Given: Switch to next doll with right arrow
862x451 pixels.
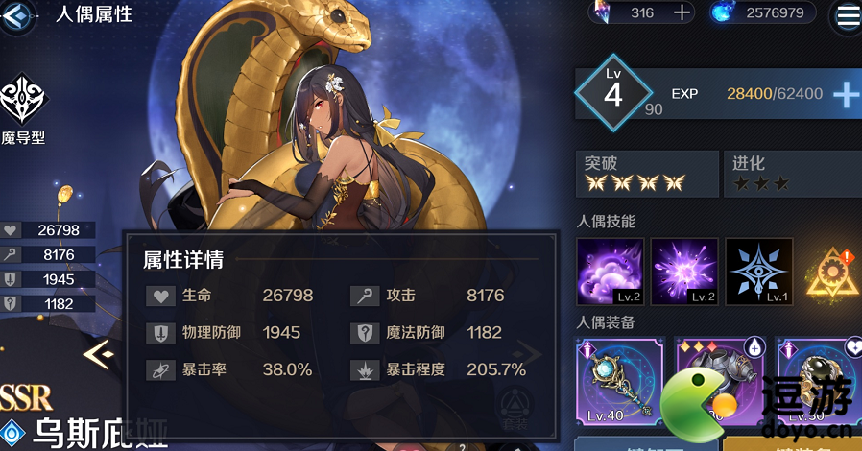Looking at the screenshot, I should click(527, 354).
